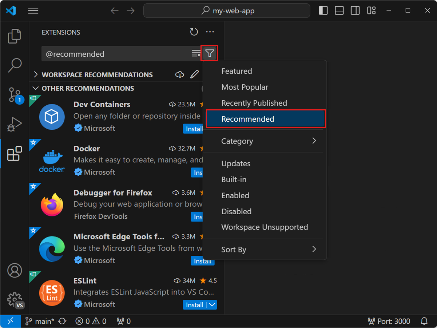Screen dimensions: 437x328
Task: Open the Search view
Action: [15, 65]
